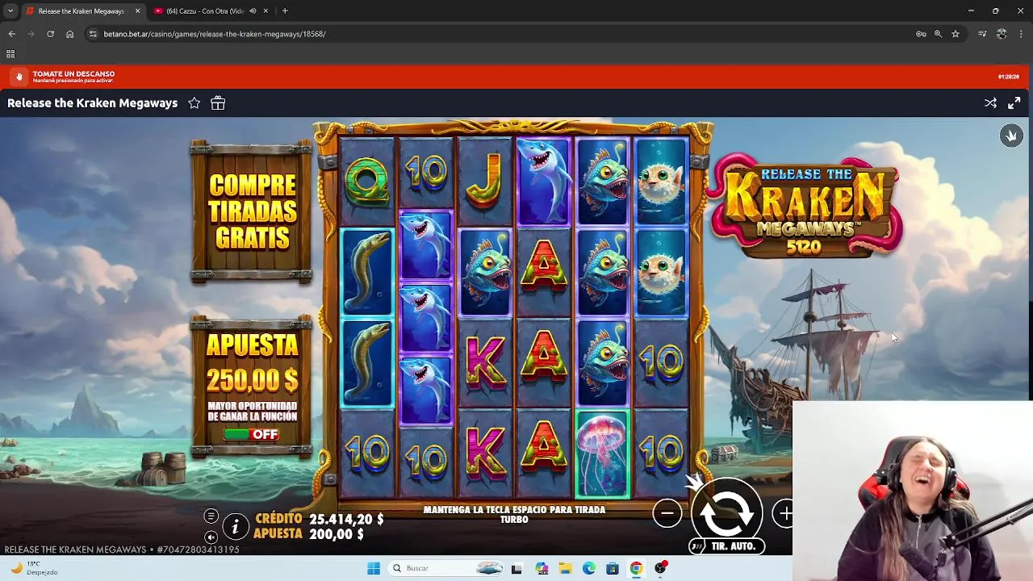
Task: Open a new browser tab
Action: pyautogui.click(x=285, y=11)
